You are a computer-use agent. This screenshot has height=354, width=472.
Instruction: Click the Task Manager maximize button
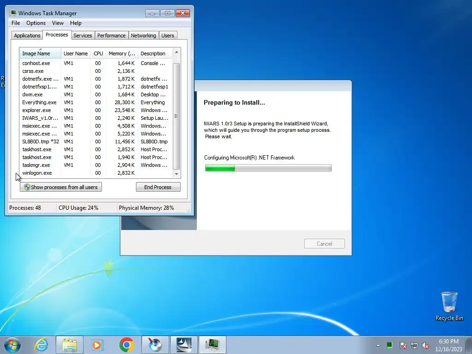pyautogui.click(x=167, y=13)
